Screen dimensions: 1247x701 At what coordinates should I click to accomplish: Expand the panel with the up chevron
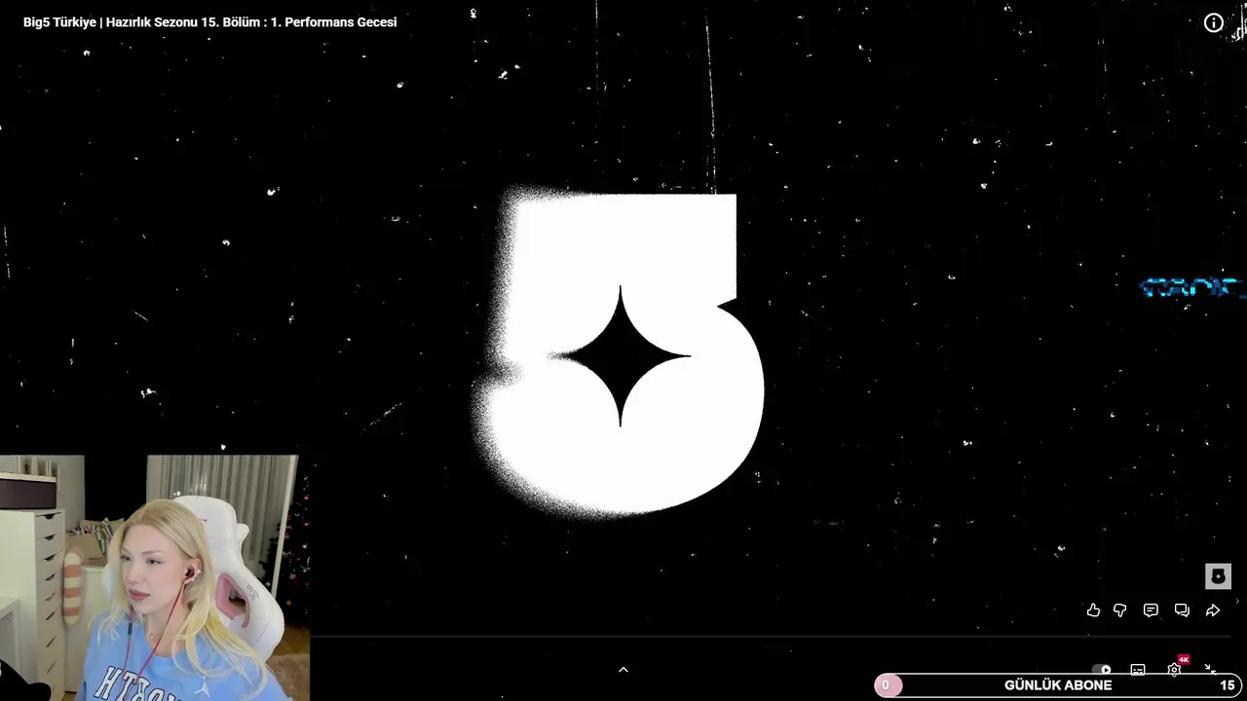[623, 670]
